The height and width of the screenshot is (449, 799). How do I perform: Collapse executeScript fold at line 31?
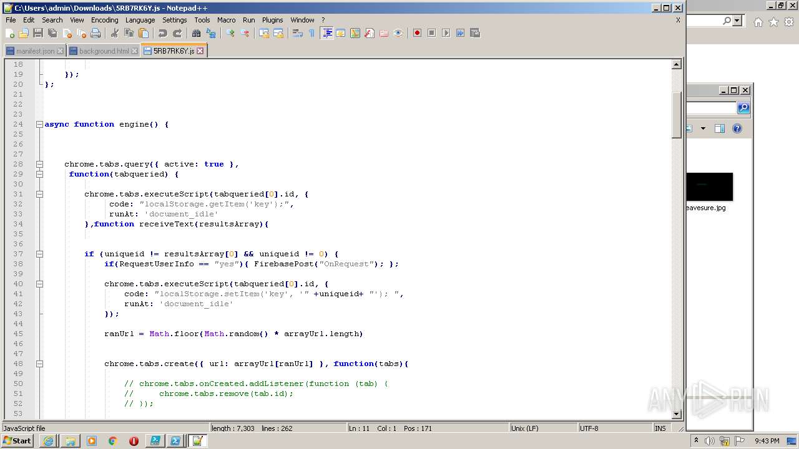coord(39,194)
